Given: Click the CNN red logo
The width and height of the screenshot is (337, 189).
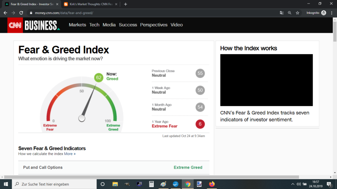Looking at the screenshot, I should 15,25.
